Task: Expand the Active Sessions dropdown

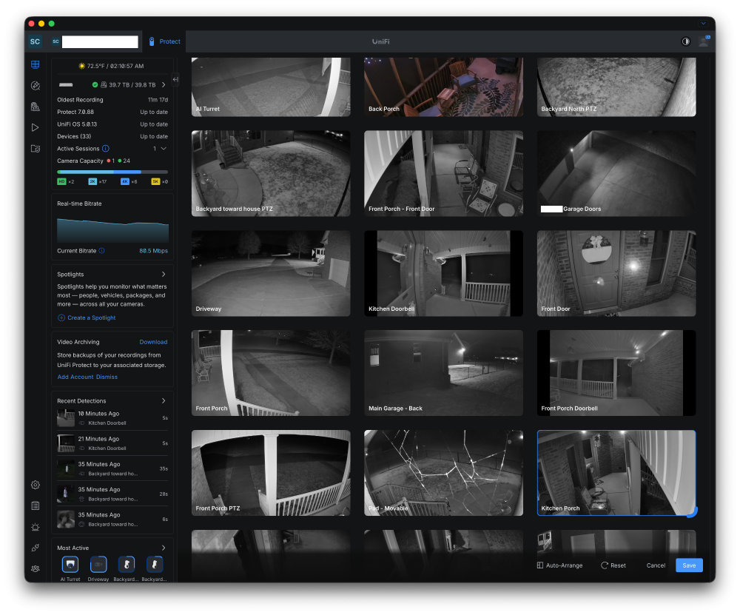Action: (164, 149)
